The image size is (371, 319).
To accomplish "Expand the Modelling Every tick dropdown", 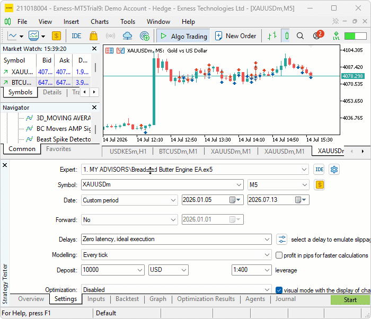I will 267,255.
